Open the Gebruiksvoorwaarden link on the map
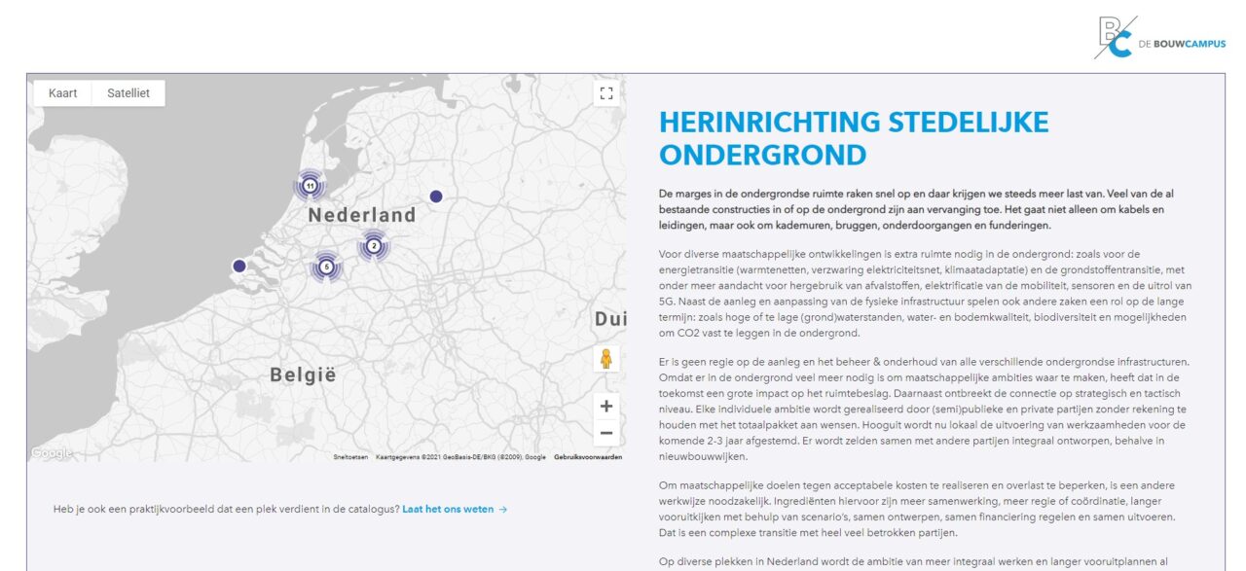Screen dimensions: 1246x571 (588, 456)
